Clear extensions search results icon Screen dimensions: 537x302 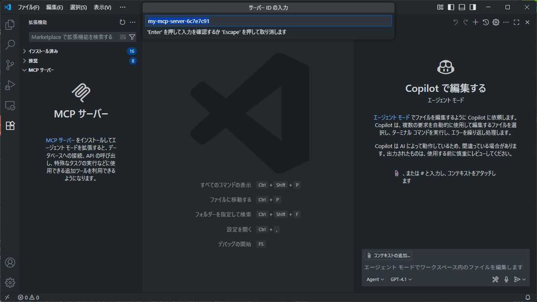point(123,37)
